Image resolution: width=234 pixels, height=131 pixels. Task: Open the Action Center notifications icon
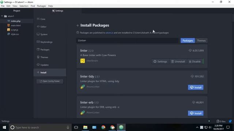click(228, 127)
